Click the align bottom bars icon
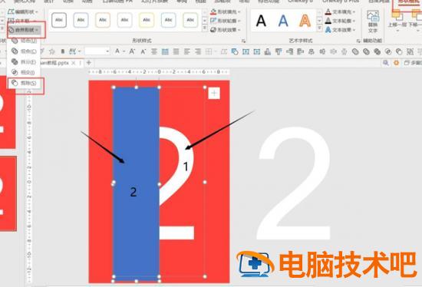The width and height of the screenshot is (422, 287). click(268, 51)
